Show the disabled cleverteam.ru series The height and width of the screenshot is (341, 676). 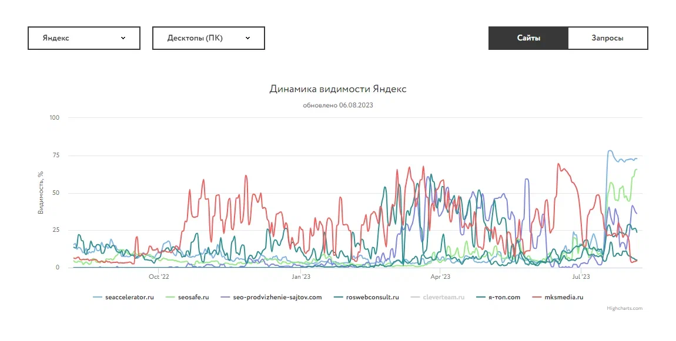pyautogui.click(x=437, y=297)
